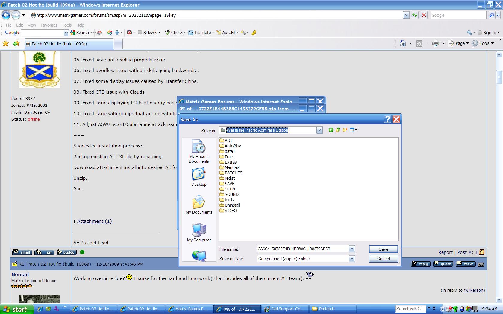Click the search magnifier icon by Google box
Viewport: 503px width, 314px height.
click(x=491, y=15)
